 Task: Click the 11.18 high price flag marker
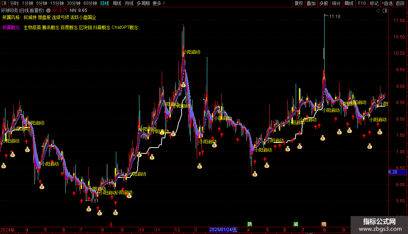pyautogui.click(x=333, y=16)
